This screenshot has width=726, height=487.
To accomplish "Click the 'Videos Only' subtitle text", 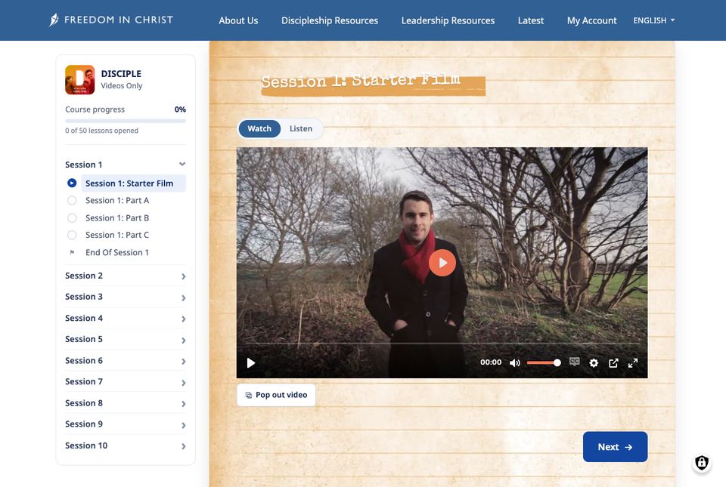I will click(121, 86).
